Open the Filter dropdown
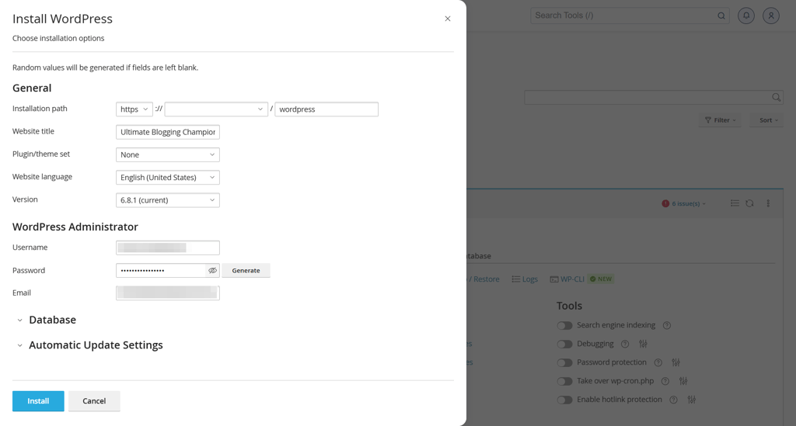The image size is (796, 426). 720,120
